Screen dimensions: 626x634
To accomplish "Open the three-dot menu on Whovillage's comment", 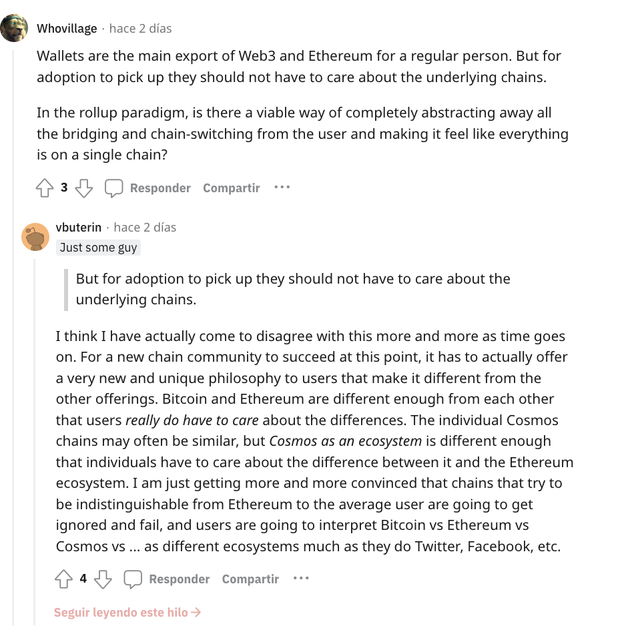I will click(x=282, y=188).
